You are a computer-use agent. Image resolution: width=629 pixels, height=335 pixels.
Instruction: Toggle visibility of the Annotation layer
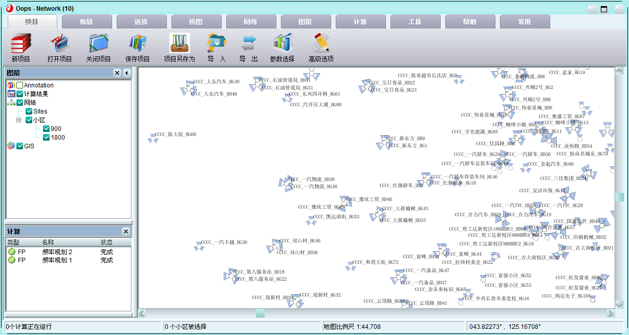pos(18,85)
